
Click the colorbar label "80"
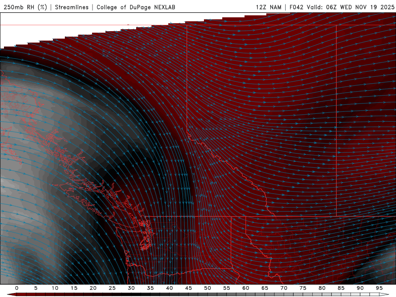[322, 288]
